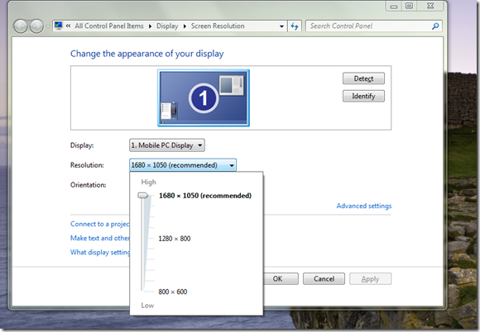Open the Advanced settings link
This screenshot has width=480, height=332.
(364, 206)
